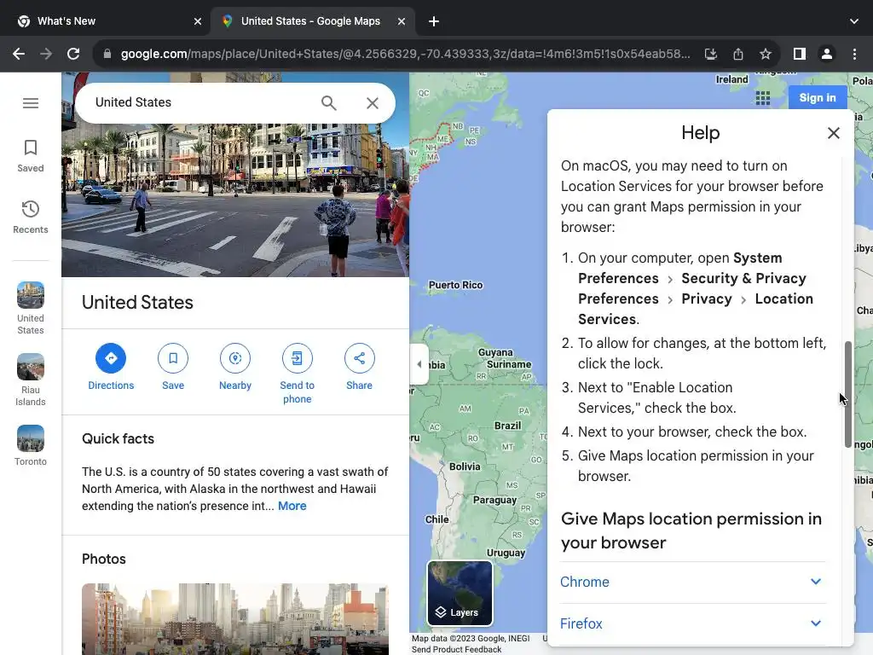
Task: Click the Sign in button
Action: (818, 98)
